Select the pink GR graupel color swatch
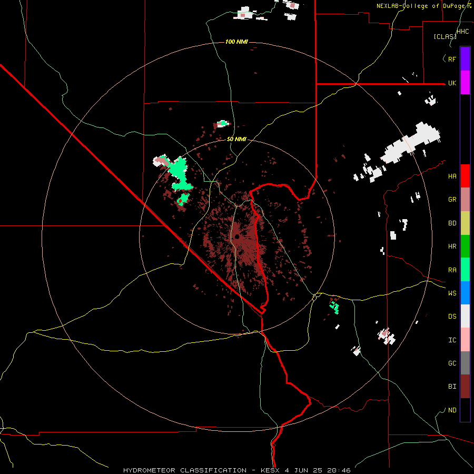Screen dimensions: 474x474 click(465, 200)
